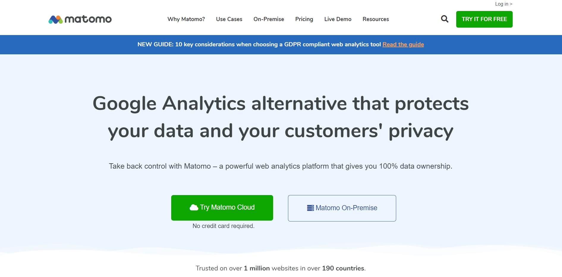Open the Pricing page
The height and width of the screenshot is (277, 562).
[304, 19]
